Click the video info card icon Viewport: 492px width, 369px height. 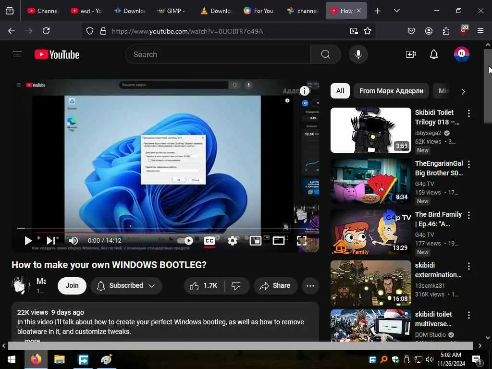point(304,91)
